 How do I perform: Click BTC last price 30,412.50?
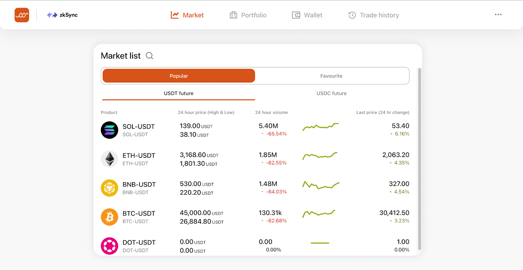(394, 213)
